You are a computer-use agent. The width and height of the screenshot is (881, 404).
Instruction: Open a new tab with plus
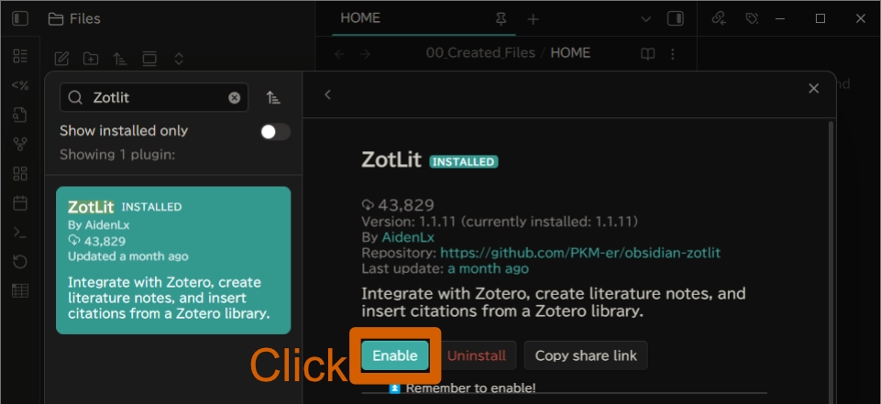[533, 19]
